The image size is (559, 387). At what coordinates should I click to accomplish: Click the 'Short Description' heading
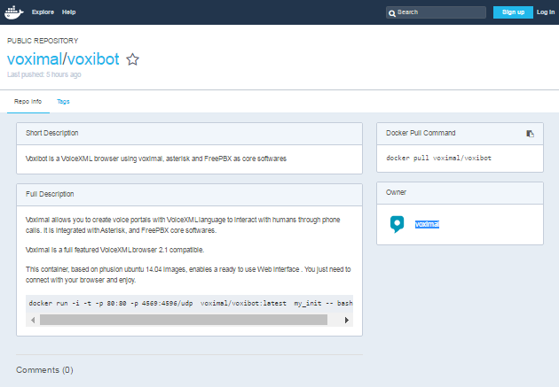tap(52, 133)
